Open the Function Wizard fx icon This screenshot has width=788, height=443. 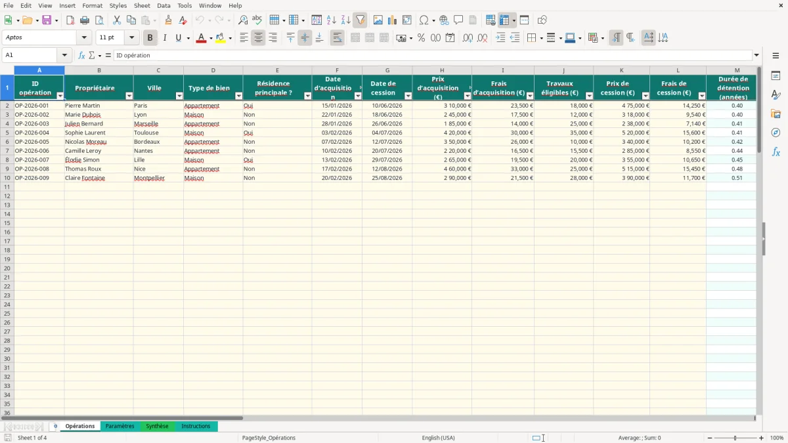81,55
